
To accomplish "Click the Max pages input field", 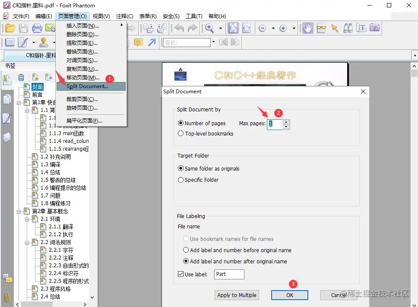I will [x=275, y=124].
